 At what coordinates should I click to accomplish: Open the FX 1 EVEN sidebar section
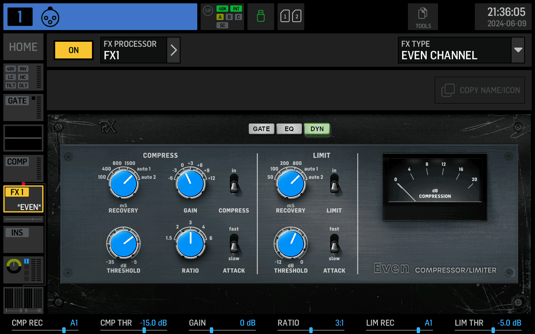point(23,199)
